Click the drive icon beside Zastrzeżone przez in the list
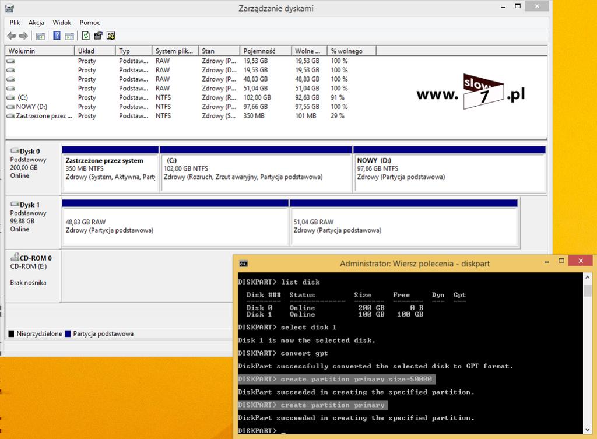 coord(11,116)
